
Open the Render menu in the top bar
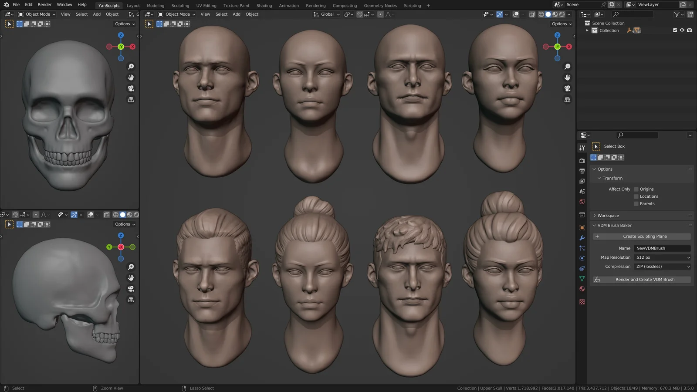point(44,4)
